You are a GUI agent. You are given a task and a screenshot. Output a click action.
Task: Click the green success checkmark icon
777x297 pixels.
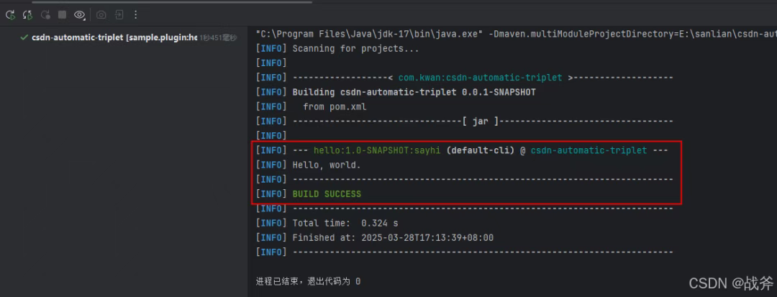tap(24, 37)
